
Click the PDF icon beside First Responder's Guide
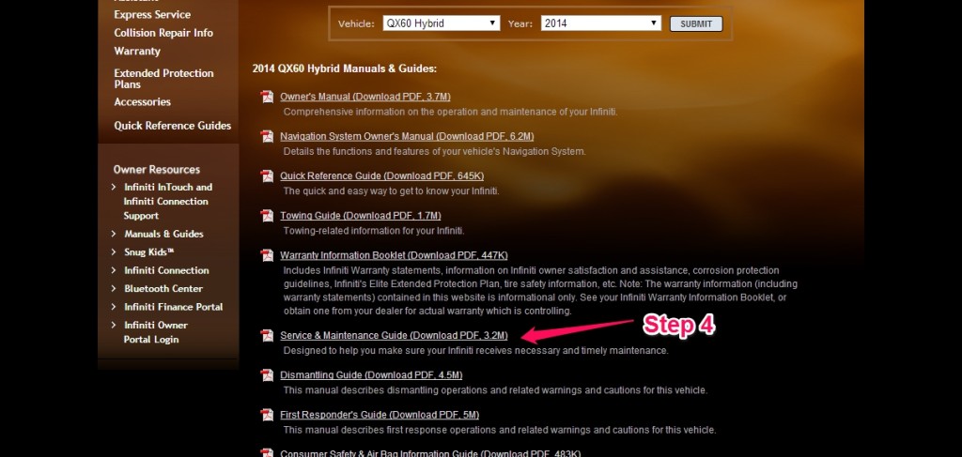coord(267,415)
